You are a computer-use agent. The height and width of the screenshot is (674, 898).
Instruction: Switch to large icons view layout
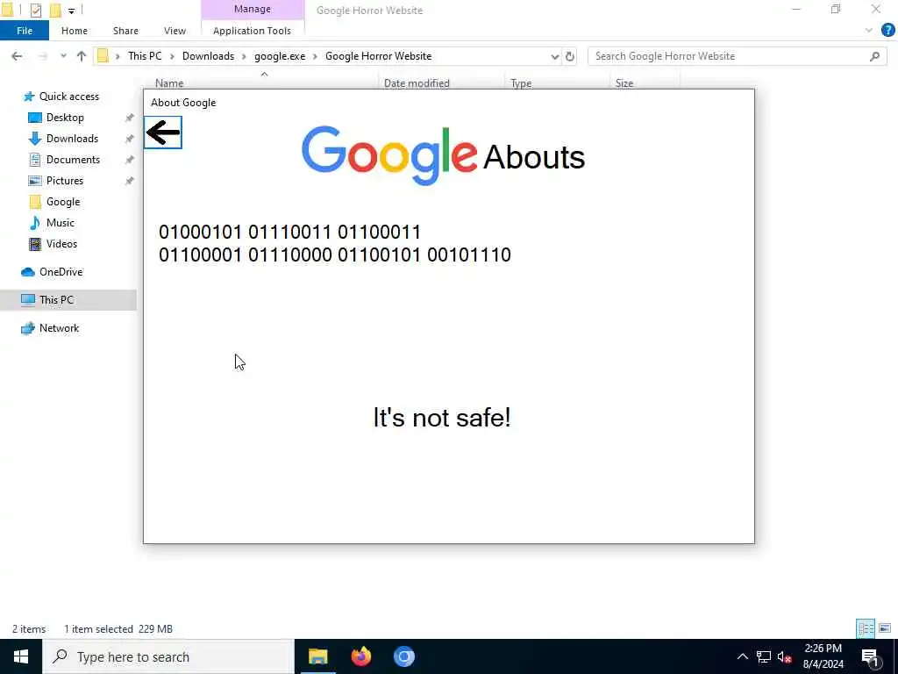[885, 628]
